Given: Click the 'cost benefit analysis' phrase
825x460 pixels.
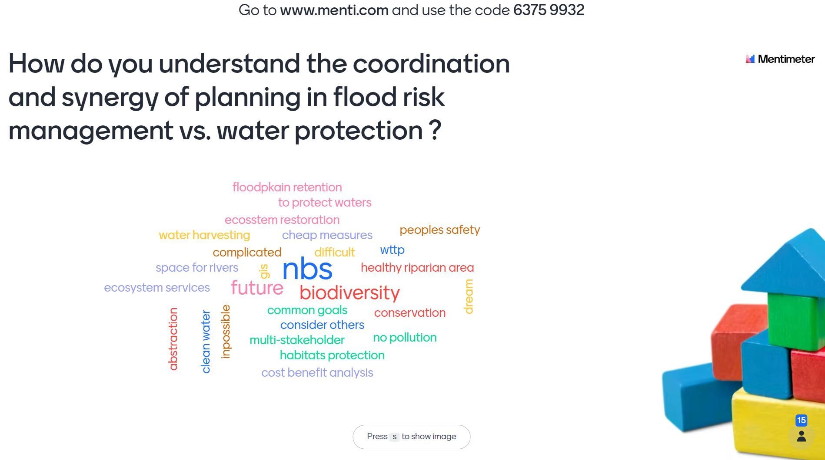Looking at the screenshot, I should tap(317, 373).
